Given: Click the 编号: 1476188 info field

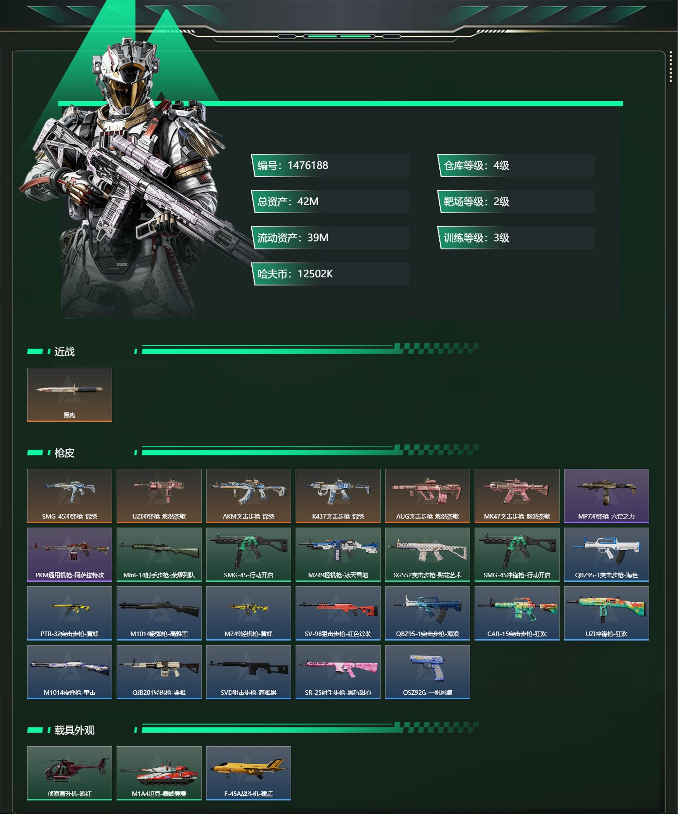Looking at the screenshot, I should tap(330, 165).
